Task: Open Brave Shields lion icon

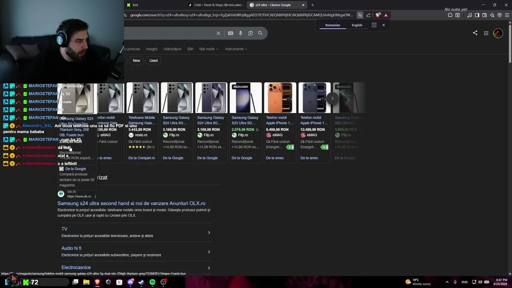Action: [x=378, y=15]
